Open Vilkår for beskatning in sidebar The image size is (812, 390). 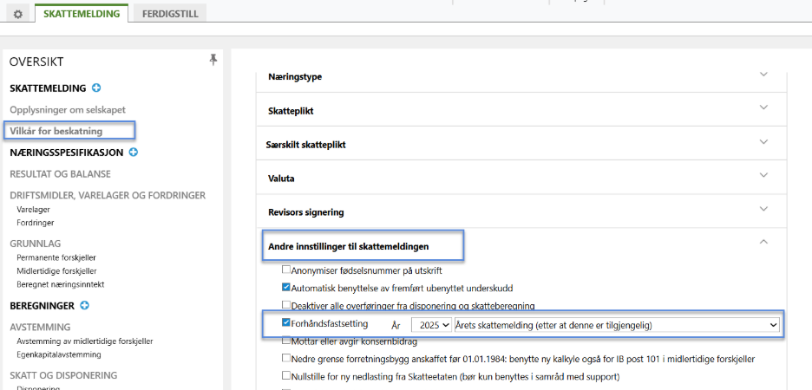pyautogui.click(x=56, y=131)
